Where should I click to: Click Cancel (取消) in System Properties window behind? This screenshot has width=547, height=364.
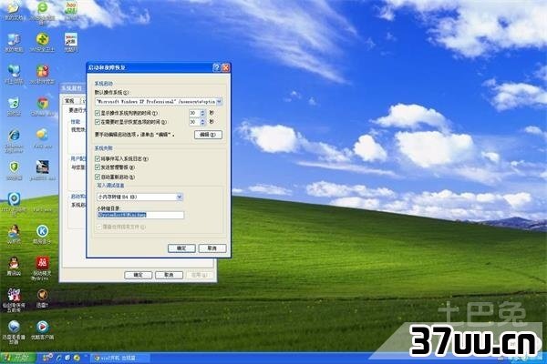[x=169, y=275]
